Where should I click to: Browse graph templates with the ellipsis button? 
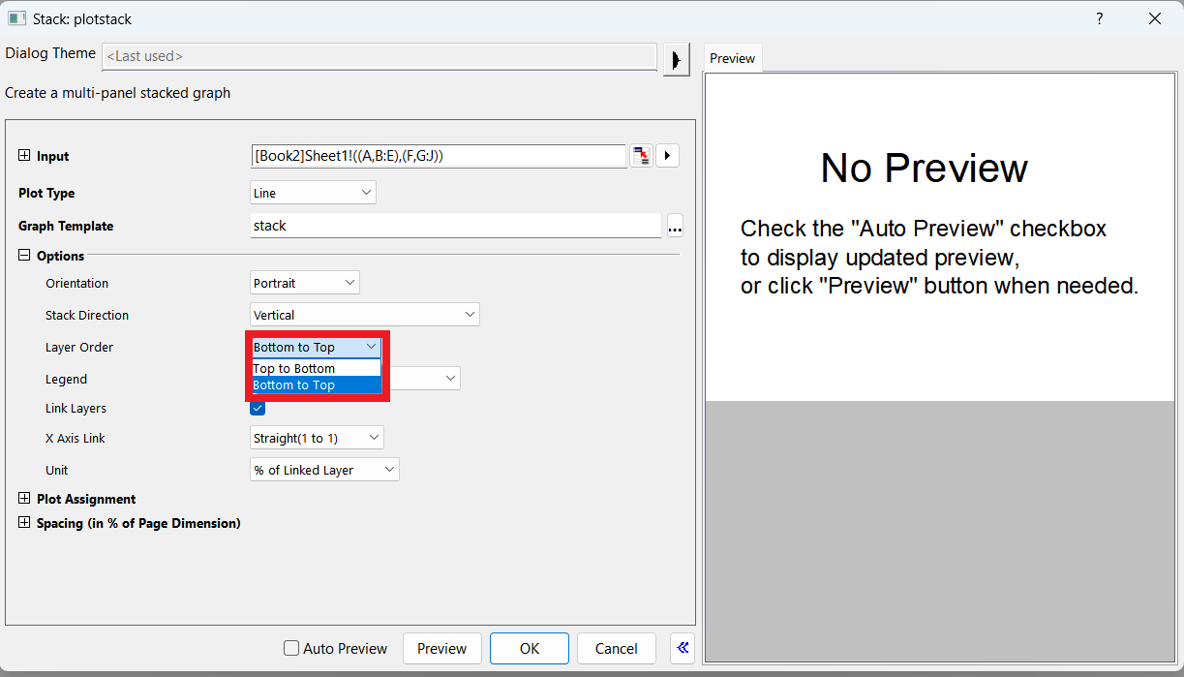676,226
